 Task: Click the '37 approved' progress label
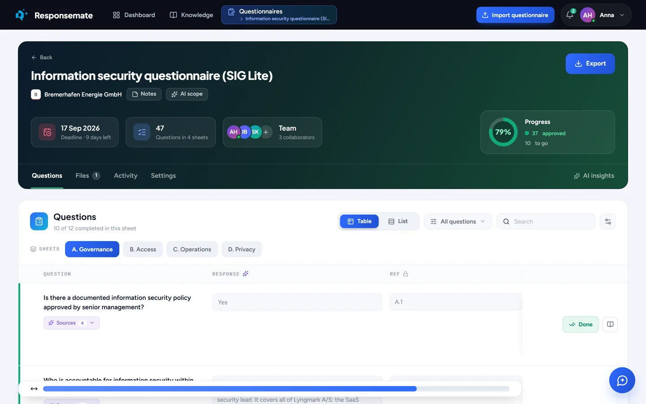coord(545,133)
